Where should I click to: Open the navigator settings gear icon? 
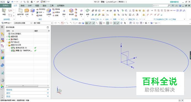[x=2, y=27]
